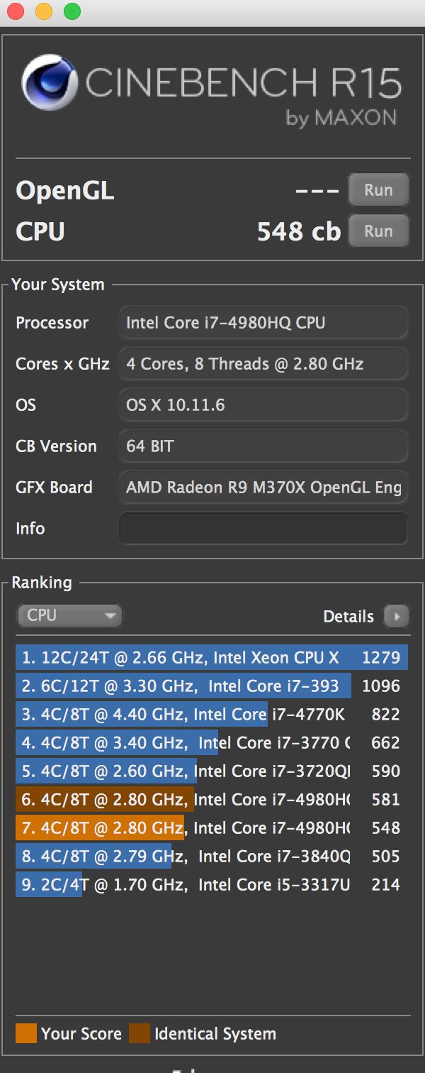Maximize window with the green button

point(72,11)
